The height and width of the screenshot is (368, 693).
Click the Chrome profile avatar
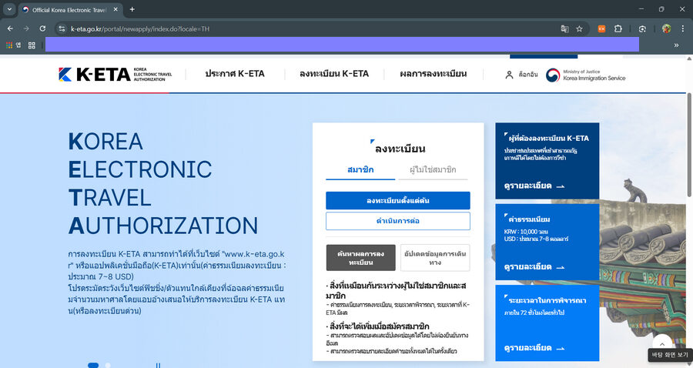click(x=667, y=28)
